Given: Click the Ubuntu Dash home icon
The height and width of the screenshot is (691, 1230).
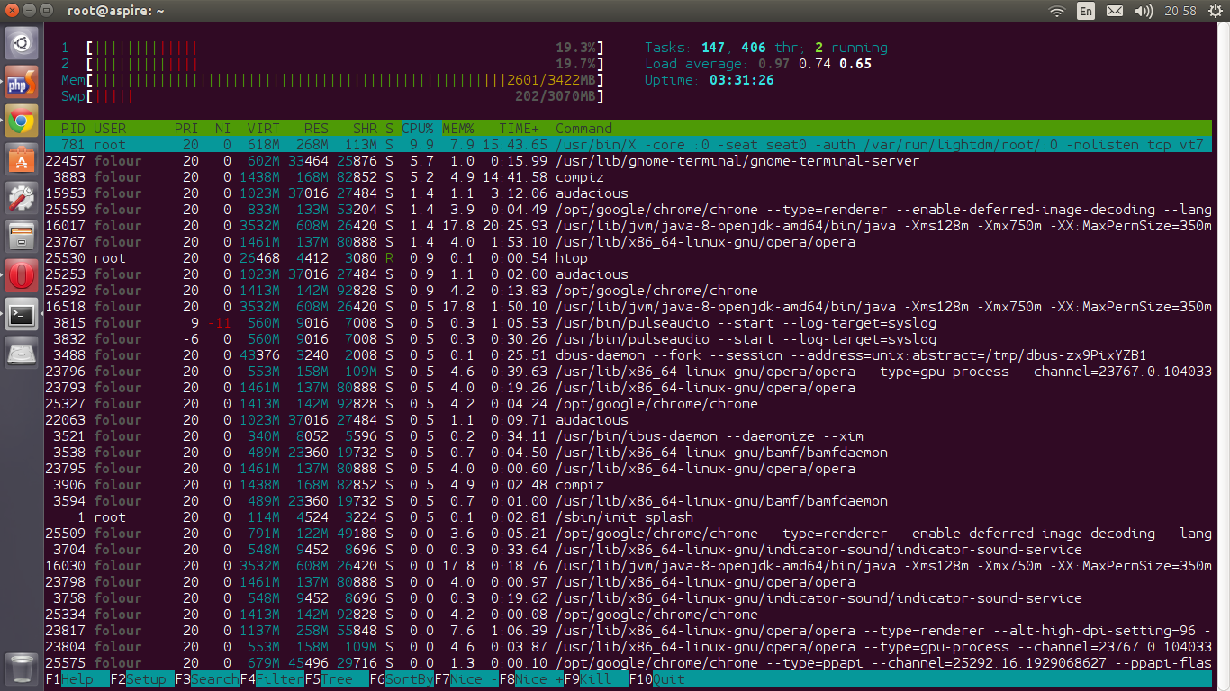Looking at the screenshot, I should [x=22, y=42].
